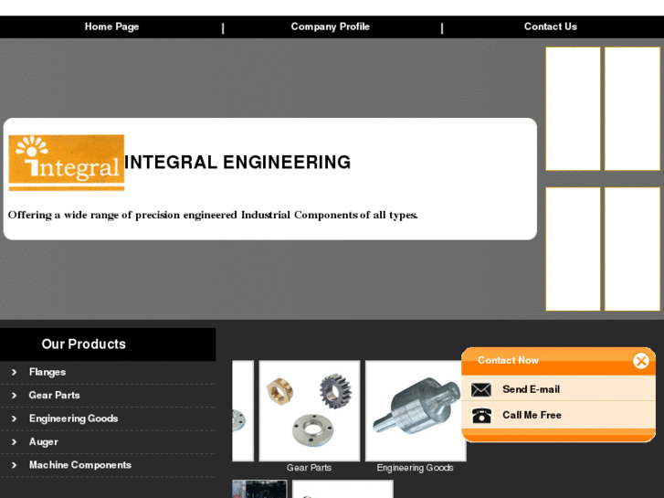Click the orange Integral logo
The height and width of the screenshot is (498, 664).
tap(67, 163)
